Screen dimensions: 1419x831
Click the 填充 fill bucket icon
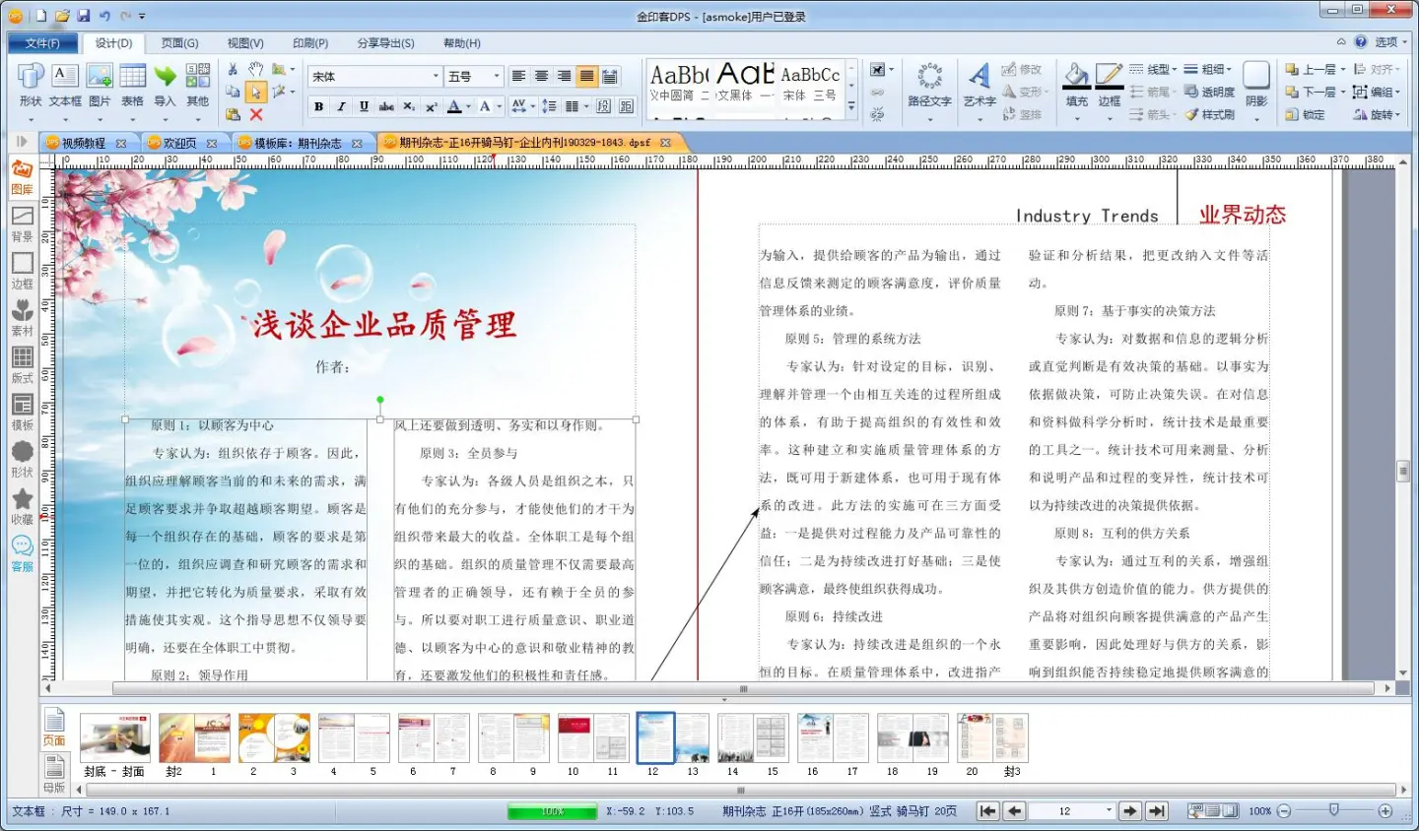(1076, 84)
